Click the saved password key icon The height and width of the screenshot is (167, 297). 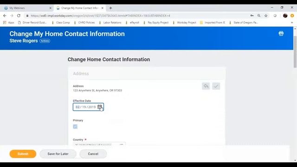(252, 16)
